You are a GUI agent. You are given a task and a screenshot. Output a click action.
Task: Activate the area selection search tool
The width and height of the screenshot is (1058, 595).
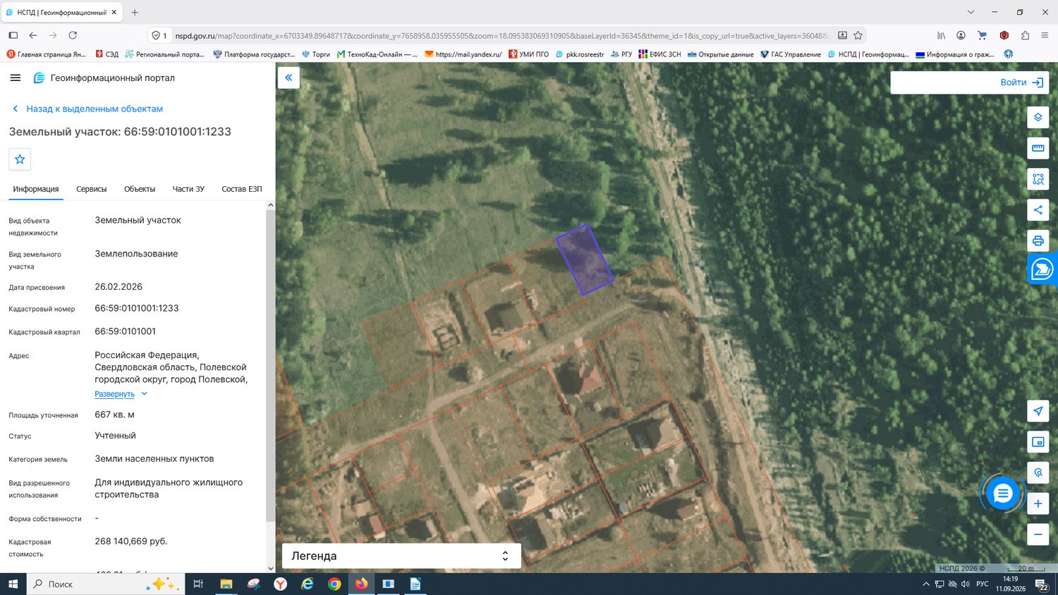(1038, 179)
